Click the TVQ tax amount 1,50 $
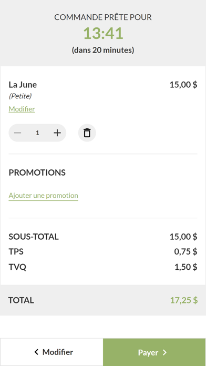The image size is (206, 366). [186, 267]
